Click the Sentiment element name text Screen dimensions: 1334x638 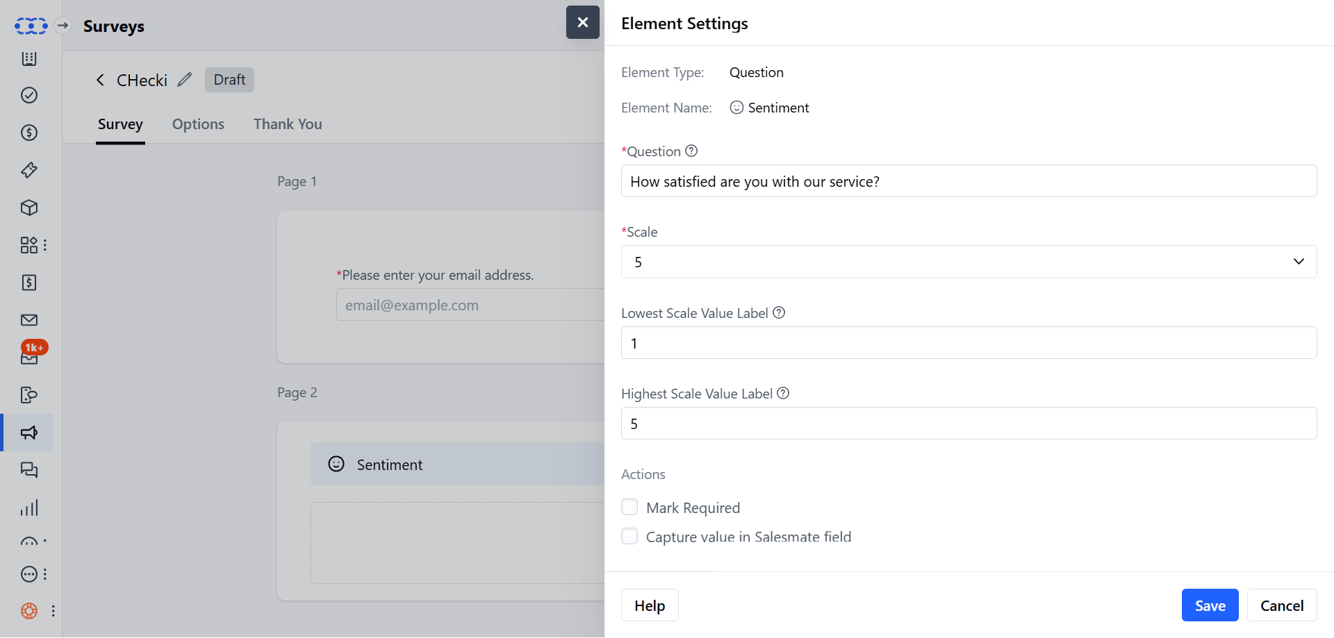tap(778, 108)
